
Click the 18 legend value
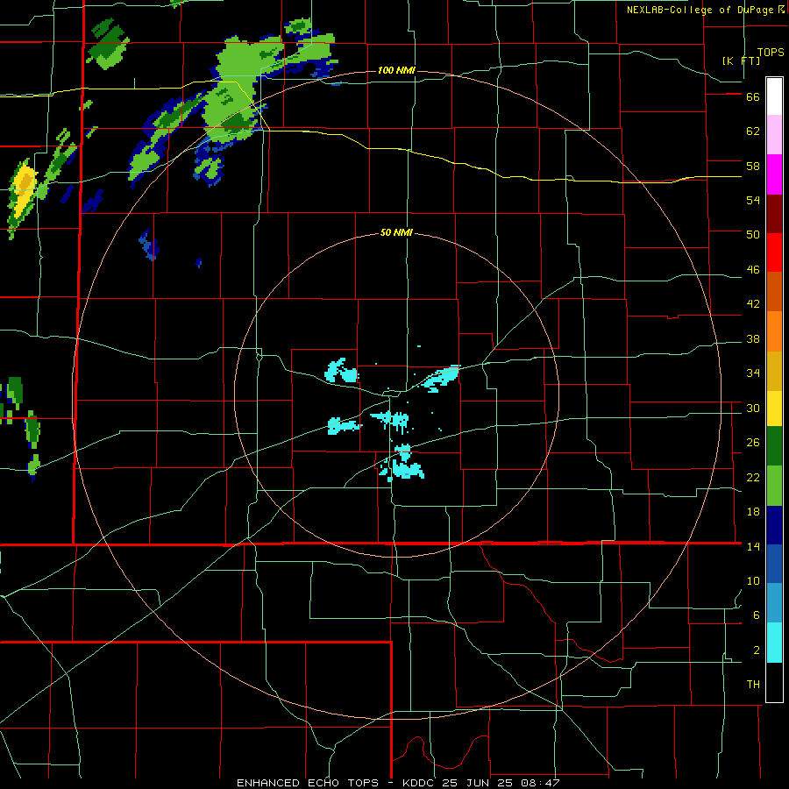click(753, 512)
